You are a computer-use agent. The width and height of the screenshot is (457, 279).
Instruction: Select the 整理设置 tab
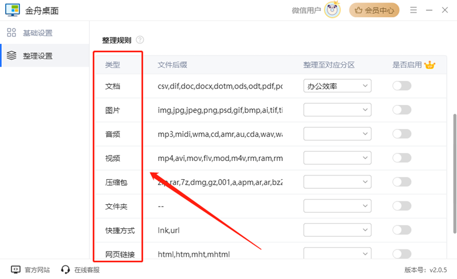tap(45, 55)
